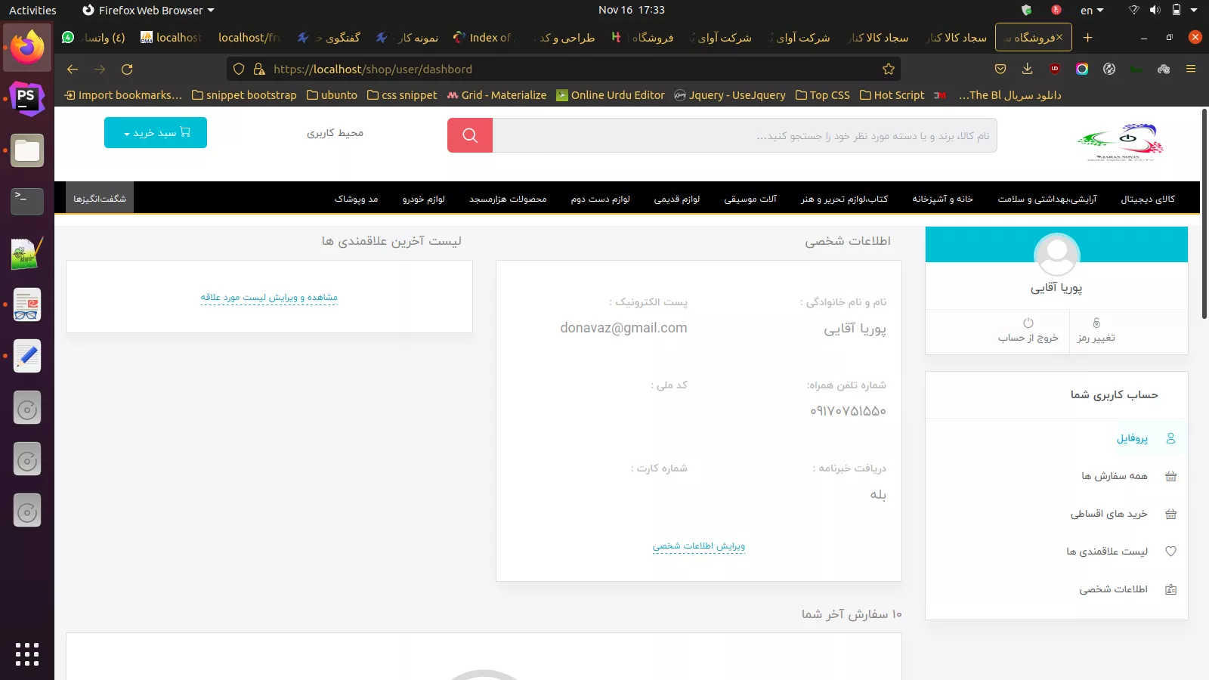Open Firefox downloads arrow icon
This screenshot has width=1209, height=680.
pos(1028,69)
